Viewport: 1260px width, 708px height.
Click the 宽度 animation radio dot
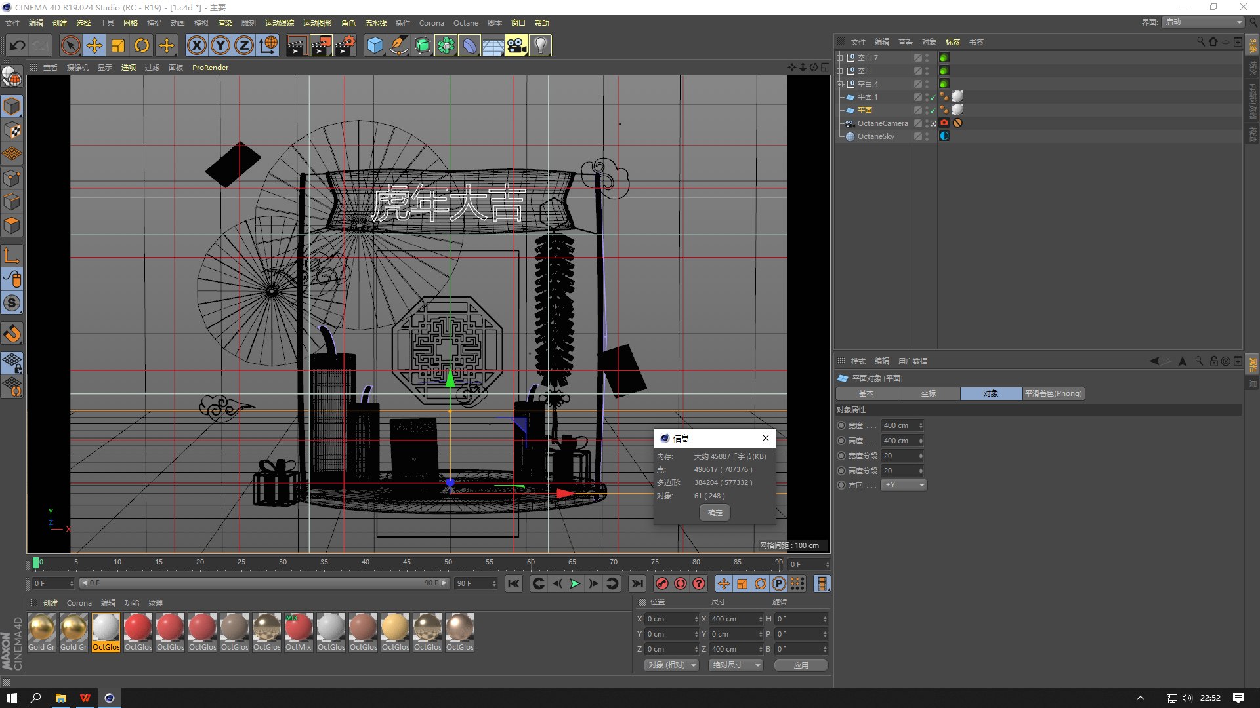tap(841, 425)
